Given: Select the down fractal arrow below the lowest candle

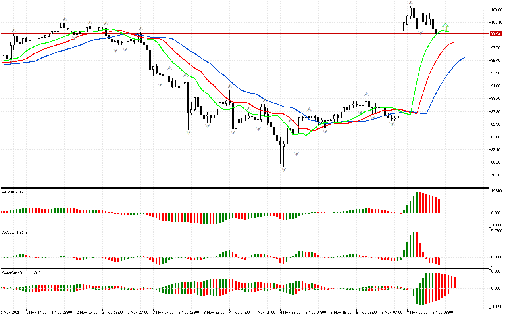Looking at the screenshot, I should tap(284, 170).
